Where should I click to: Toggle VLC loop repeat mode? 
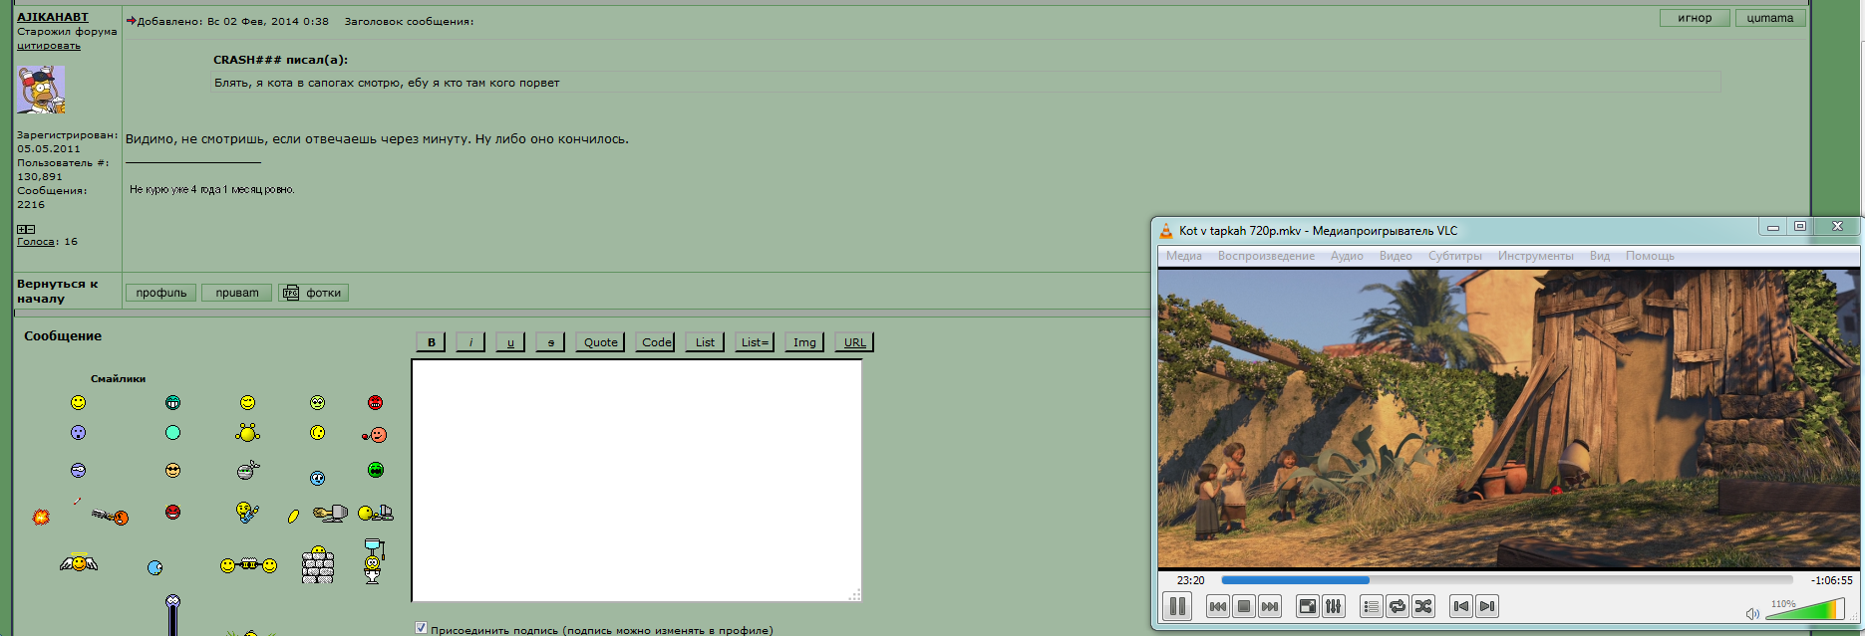(x=1398, y=606)
